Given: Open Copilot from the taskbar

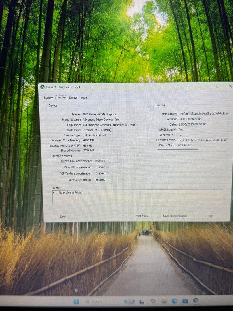Looking at the screenshot, I should (x=153, y=301).
